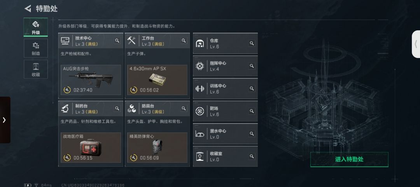Screen dimensions: 420x187
Task: Open details magnifier for 制药台
Action: (117, 109)
